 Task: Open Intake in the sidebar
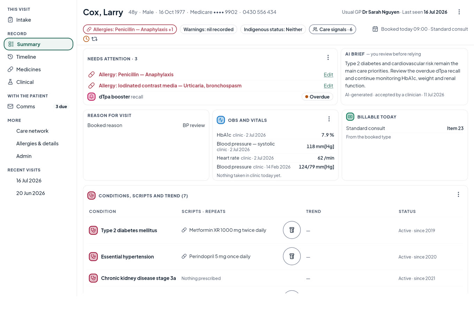38,20
